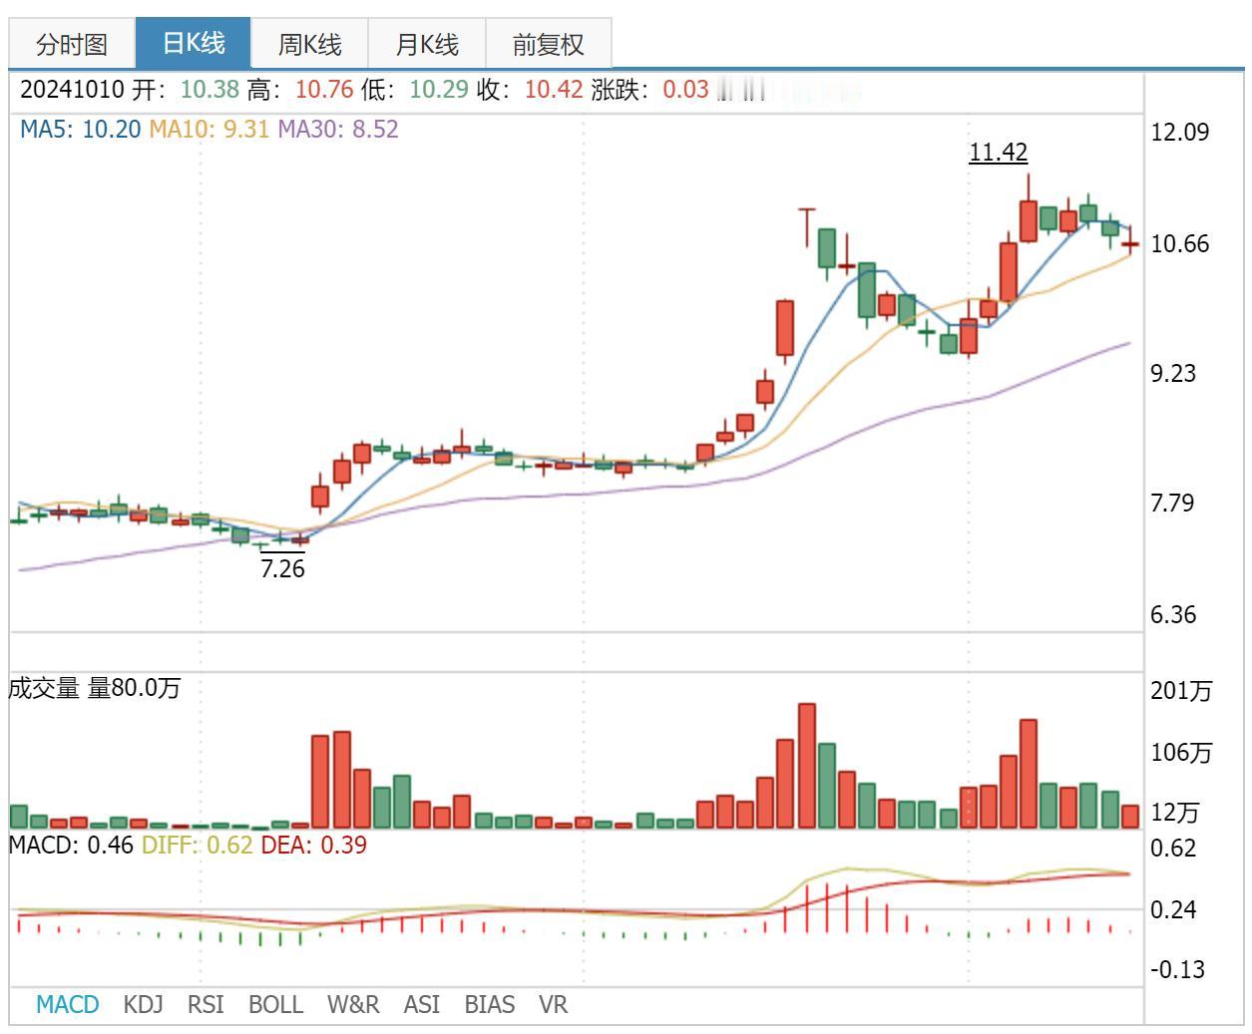Switch to the 分时图 tab
Screen dimensions: 1252x1034
[x=71, y=45]
